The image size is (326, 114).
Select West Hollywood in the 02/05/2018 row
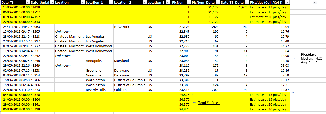99,46
